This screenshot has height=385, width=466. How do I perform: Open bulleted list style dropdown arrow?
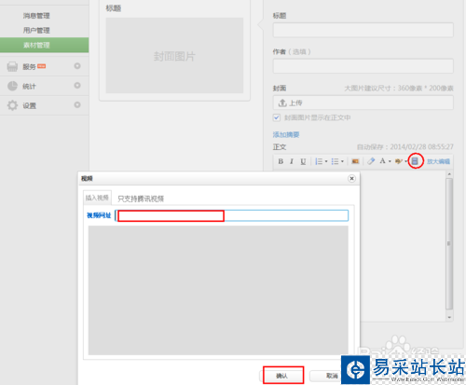click(x=342, y=161)
